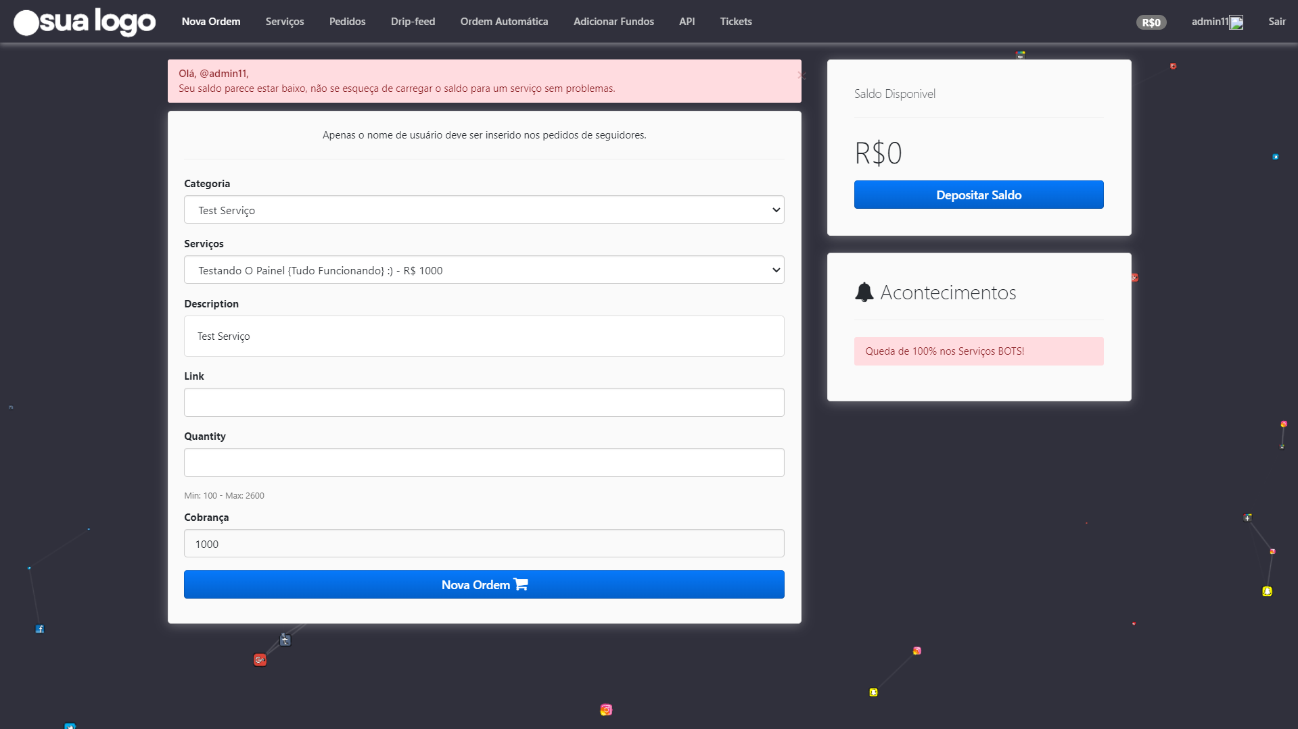This screenshot has width=1298, height=729.
Task: Dismiss the low balance alert with X
Action: click(x=801, y=76)
